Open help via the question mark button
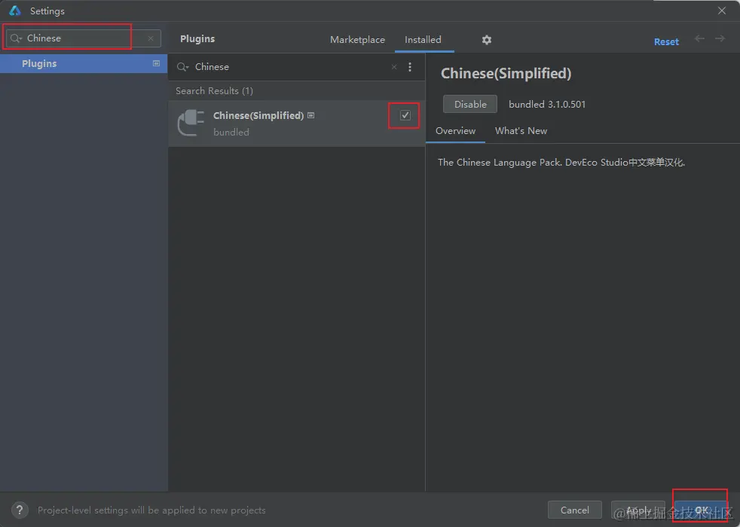Viewport: 740px width, 527px height. coord(20,510)
